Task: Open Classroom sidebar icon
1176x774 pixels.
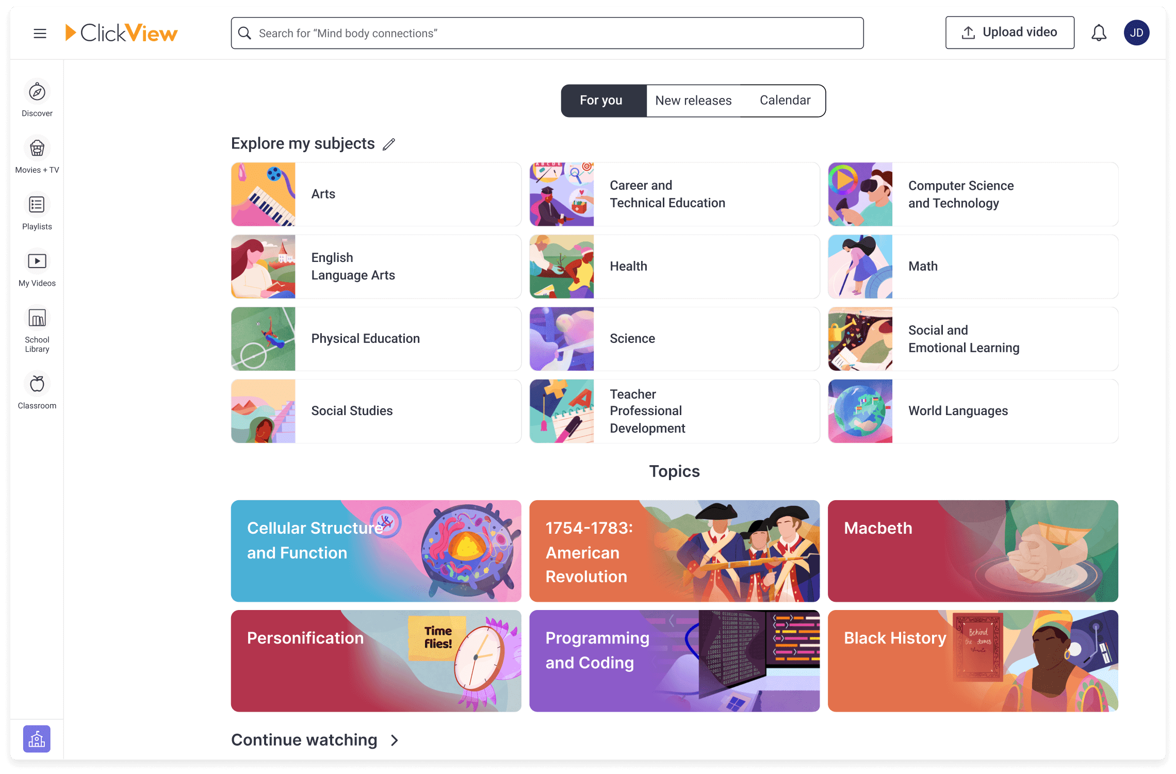Action: [x=36, y=390]
